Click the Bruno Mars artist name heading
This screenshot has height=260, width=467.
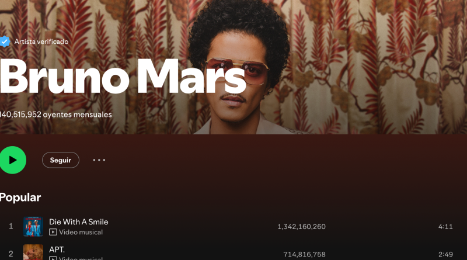click(x=123, y=77)
